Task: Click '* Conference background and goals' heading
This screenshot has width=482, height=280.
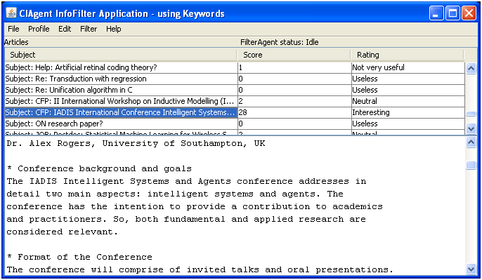Action: [99, 168]
